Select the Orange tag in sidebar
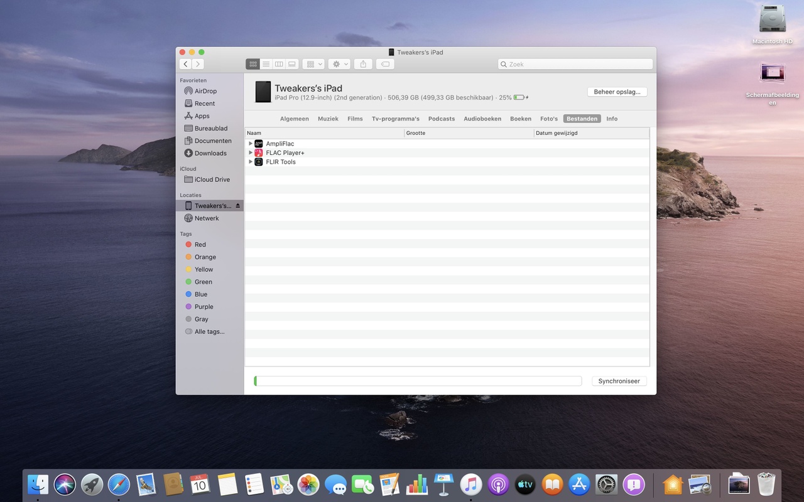The height and width of the screenshot is (502, 804). pyautogui.click(x=205, y=257)
